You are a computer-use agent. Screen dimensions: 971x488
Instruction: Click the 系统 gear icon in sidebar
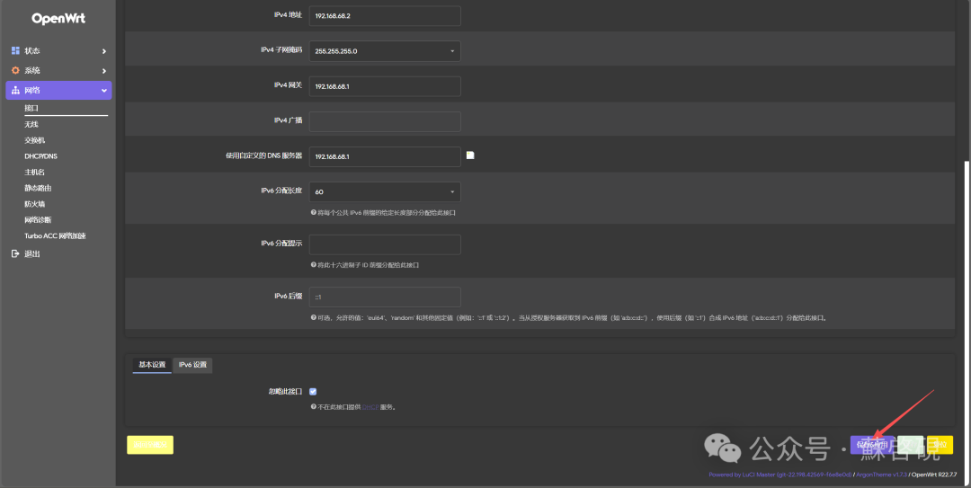tap(15, 71)
